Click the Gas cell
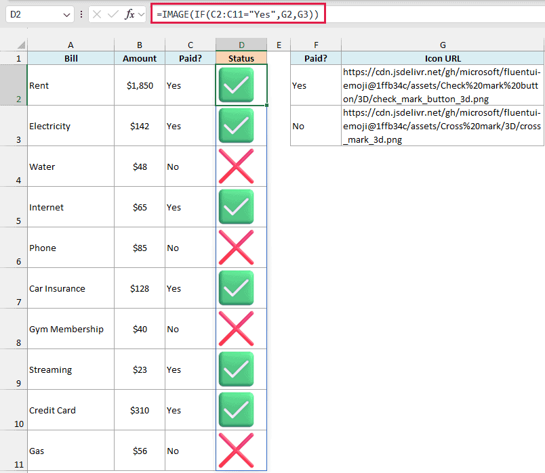This screenshot has height=473, width=545. coord(70,451)
